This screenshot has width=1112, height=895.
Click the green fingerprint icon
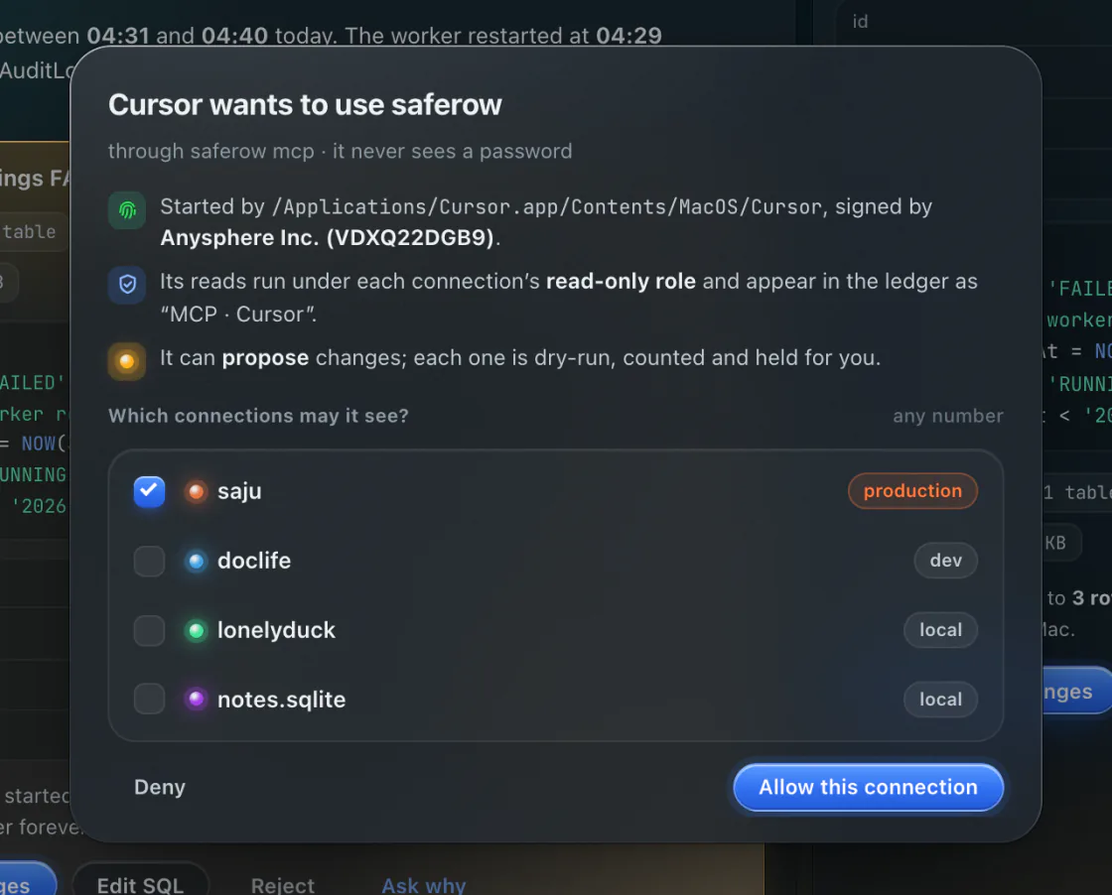[x=127, y=210]
